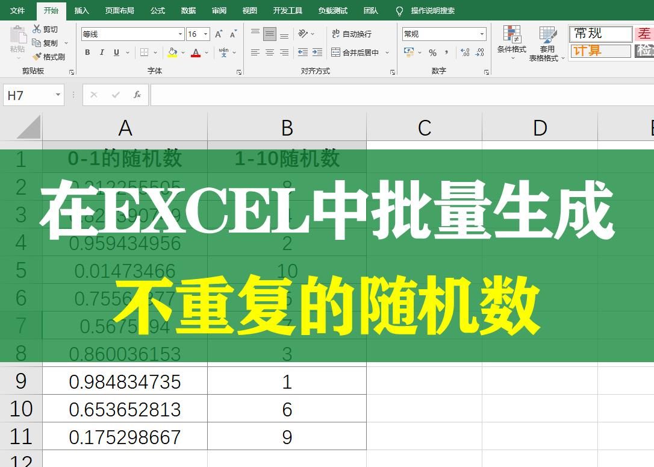
Task: Click the Insert Function fx button
Action: pos(137,95)
